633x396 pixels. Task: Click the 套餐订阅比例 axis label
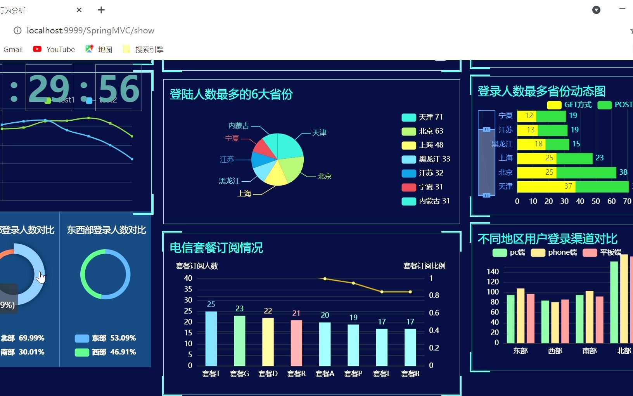(x=424, y=266)
